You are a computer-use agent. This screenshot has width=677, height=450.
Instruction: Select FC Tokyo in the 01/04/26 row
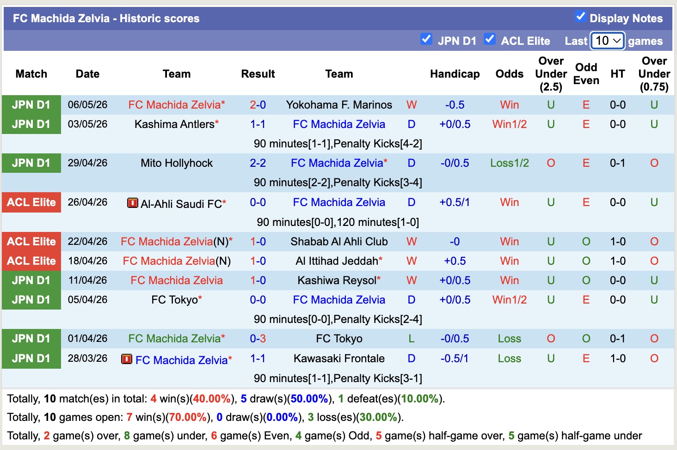(339, 339)
